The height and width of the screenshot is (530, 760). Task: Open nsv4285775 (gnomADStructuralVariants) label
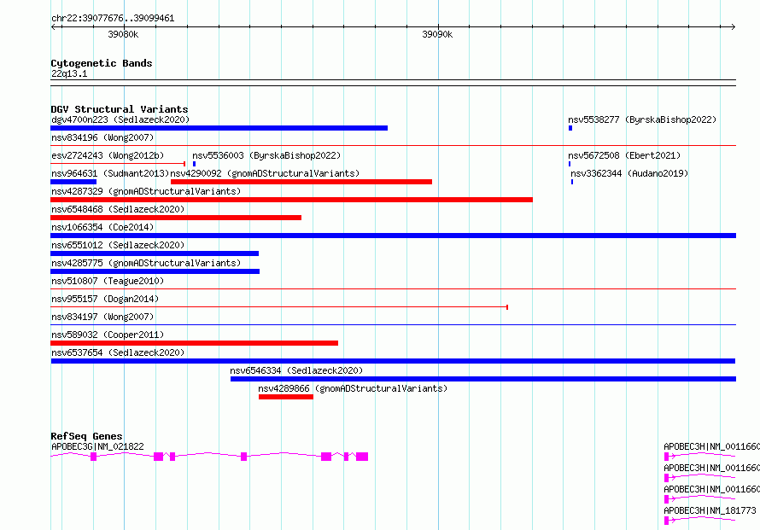pos(146,263)
